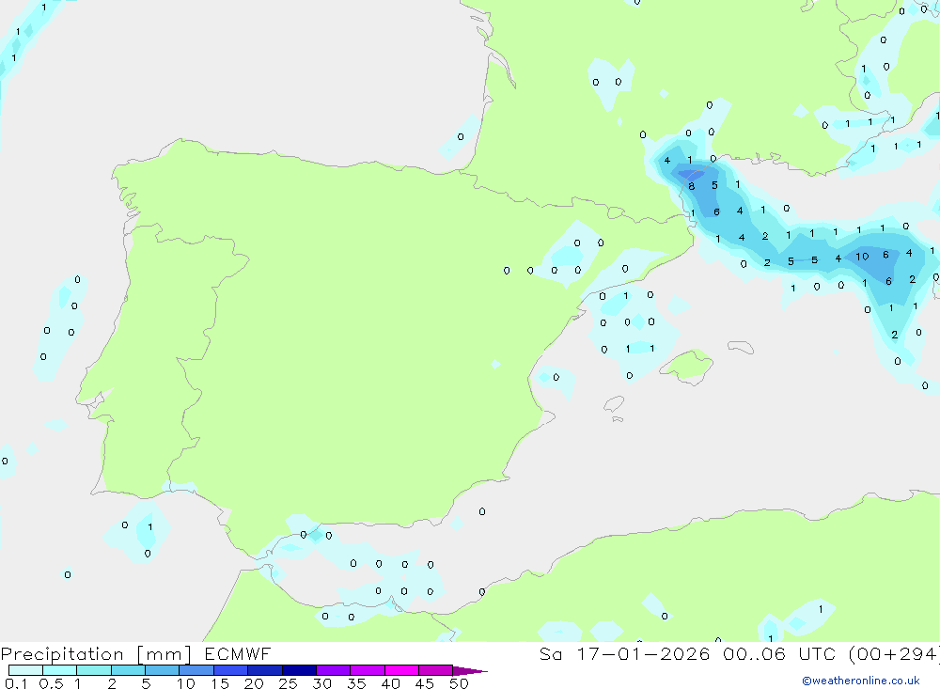Image resolution: width=940 pixels, height=689 pixels.
Task: Click the 15–20 mm legend color swatch
Action: [230, 670]
